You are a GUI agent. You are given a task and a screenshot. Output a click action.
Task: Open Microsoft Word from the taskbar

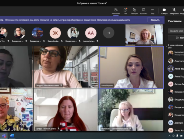(12, 136)
